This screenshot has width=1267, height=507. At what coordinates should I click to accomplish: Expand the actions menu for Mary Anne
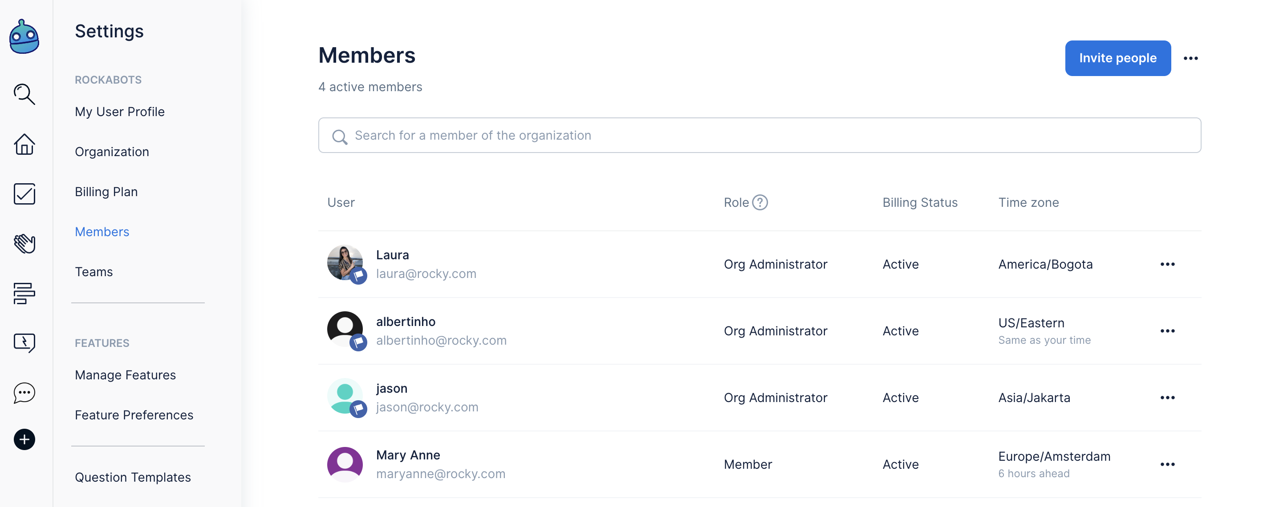(1167, 464)
